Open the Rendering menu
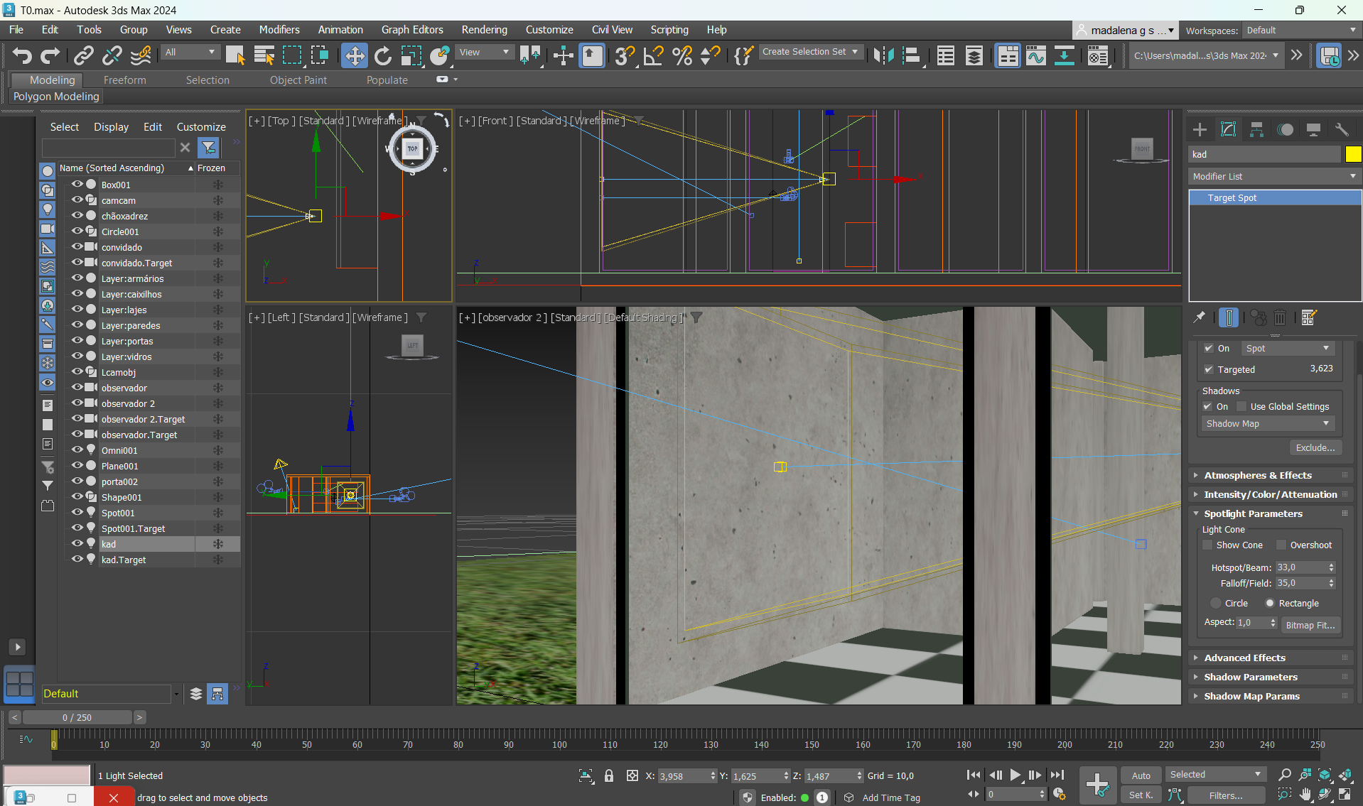The height and width of the screenshot is (806, 1363). coord(484,30)
